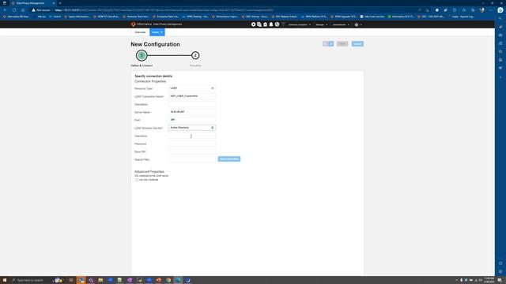Click the Windows Start button

point(5,280)
